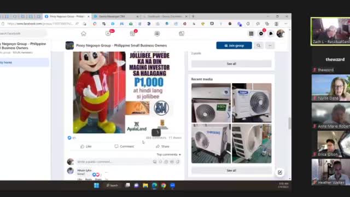This screenshot has width=350, height=197.
Task: Click the Windows taskbar Search box
Action: click(112, 186)
